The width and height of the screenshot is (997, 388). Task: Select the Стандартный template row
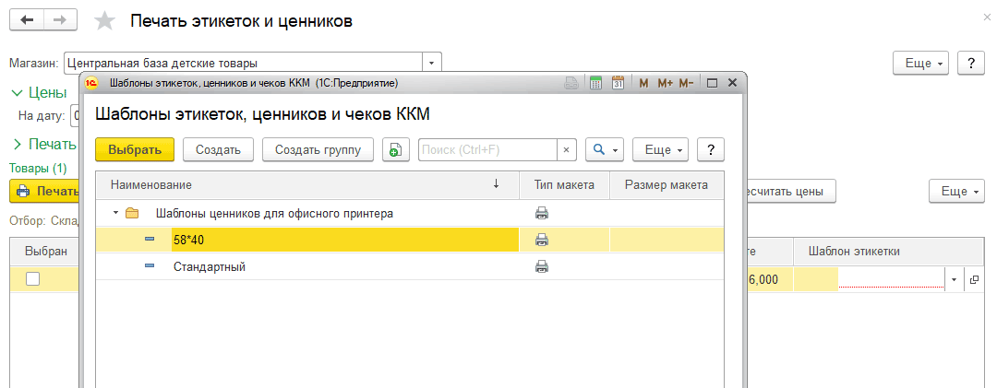click(x=410, y=266)
